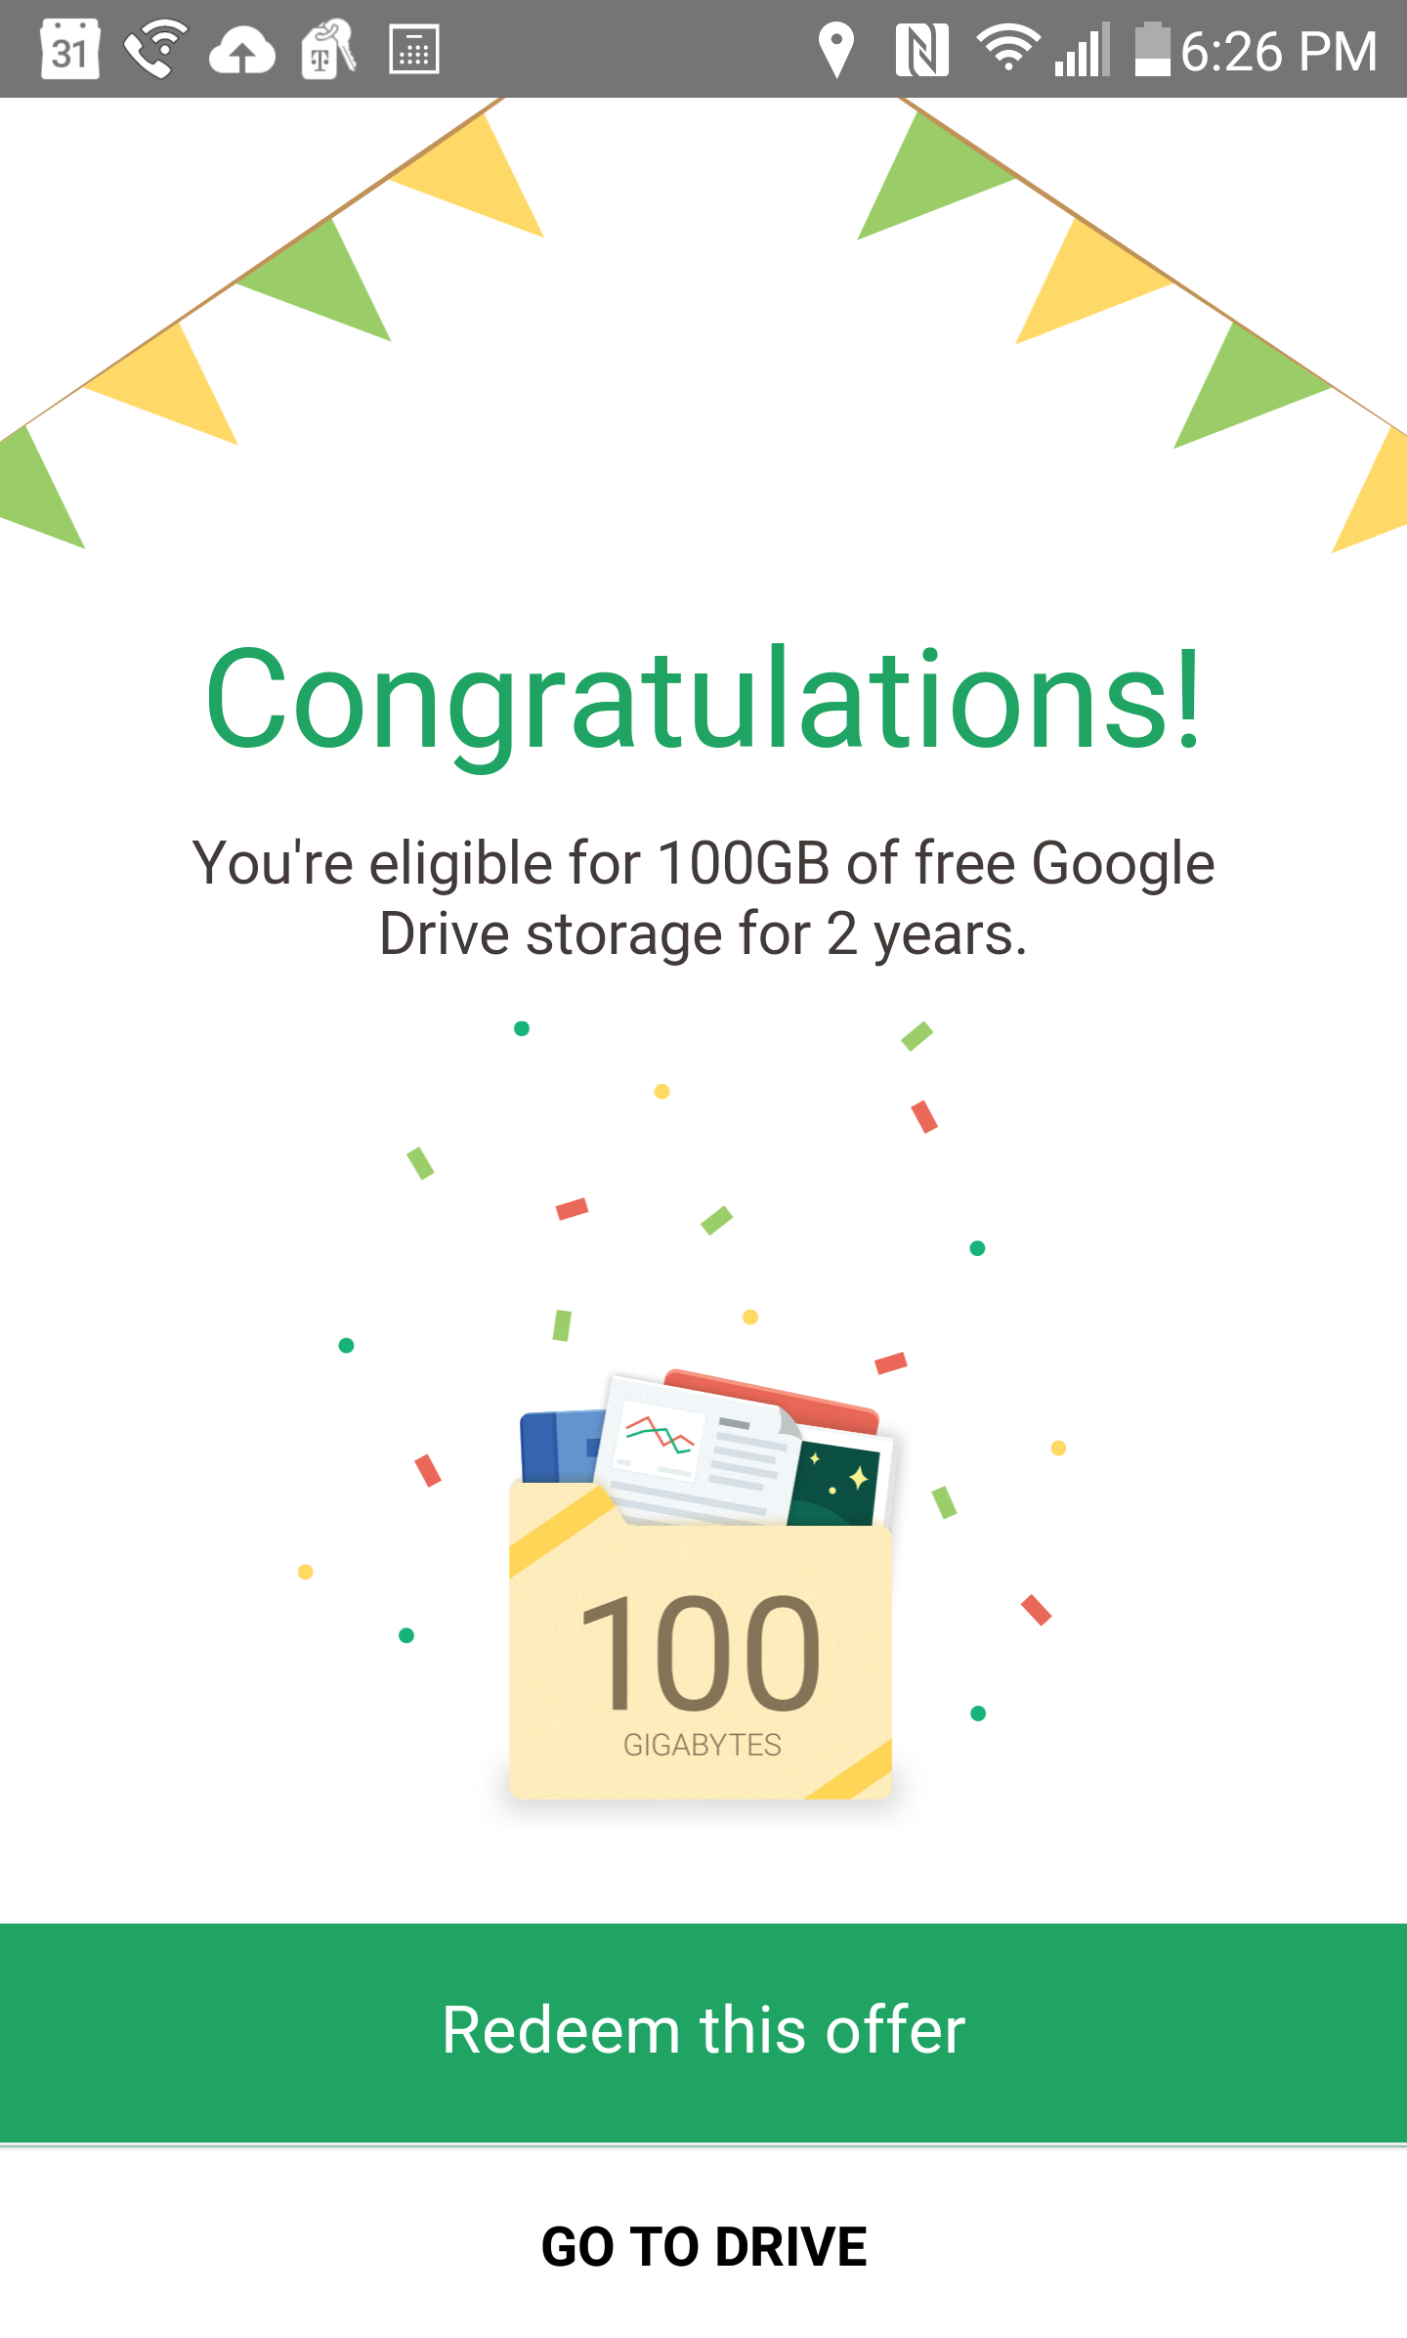Tap the location pin status icon

(836, 50)
